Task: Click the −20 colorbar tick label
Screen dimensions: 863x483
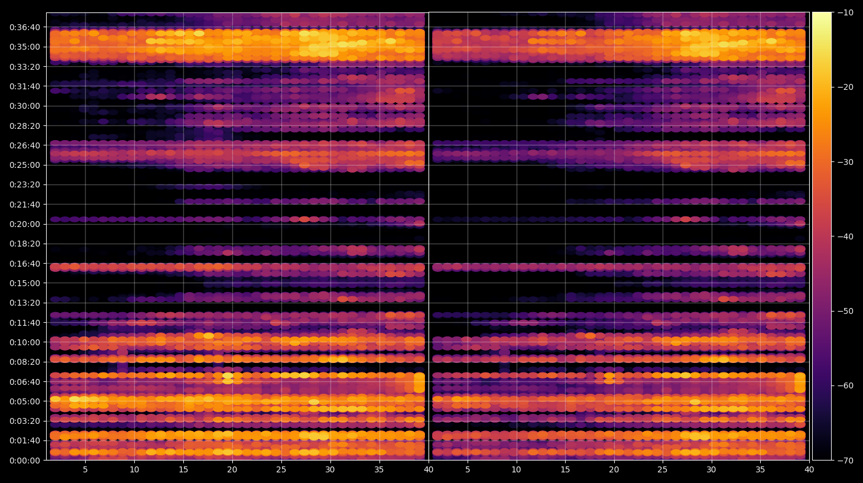Action: click(x=846, y=87)
